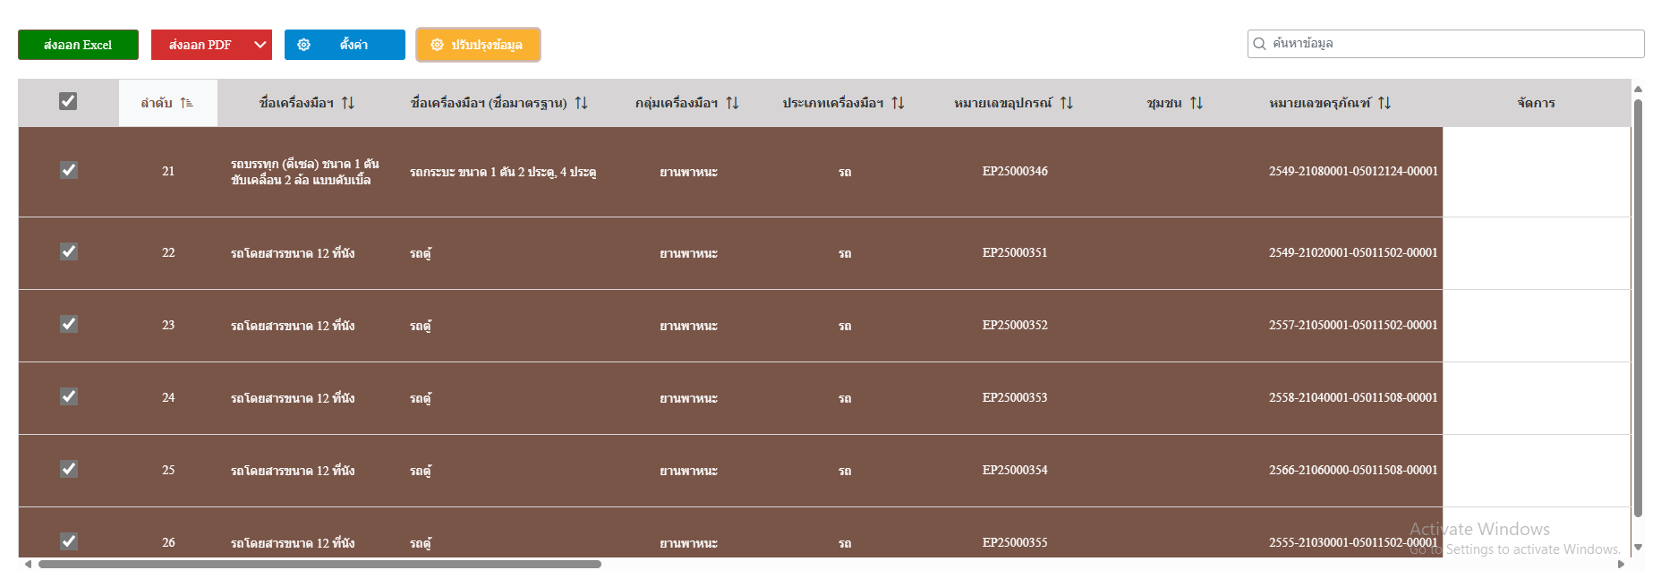Click sequence number 21 cell
Image resolution: width=1661 pixels, height=587 pixels.
(x=168, y=171)
